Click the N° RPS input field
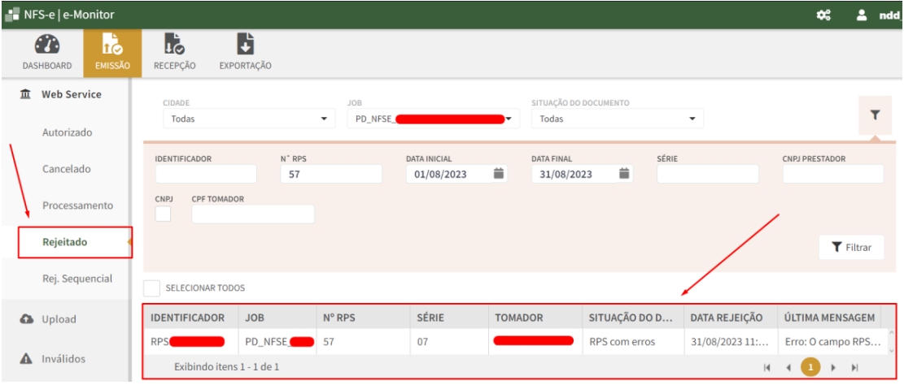Image resolution: width=904 pixels, height=385 pixels. point(330,174)
